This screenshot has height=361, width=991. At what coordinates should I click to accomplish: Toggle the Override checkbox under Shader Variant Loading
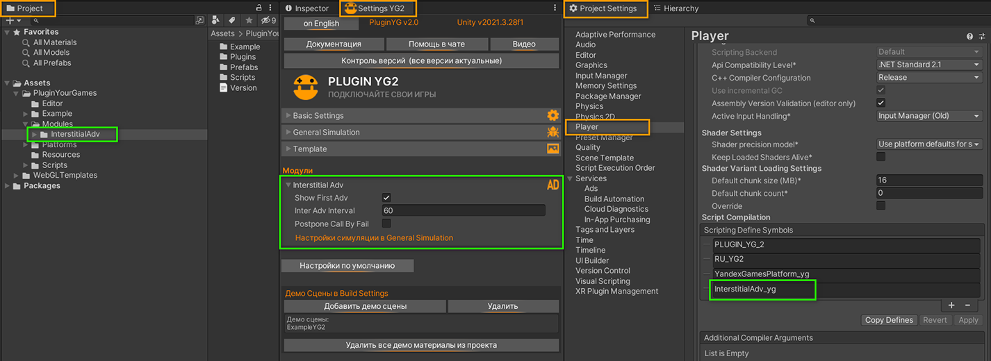point(881,206)
